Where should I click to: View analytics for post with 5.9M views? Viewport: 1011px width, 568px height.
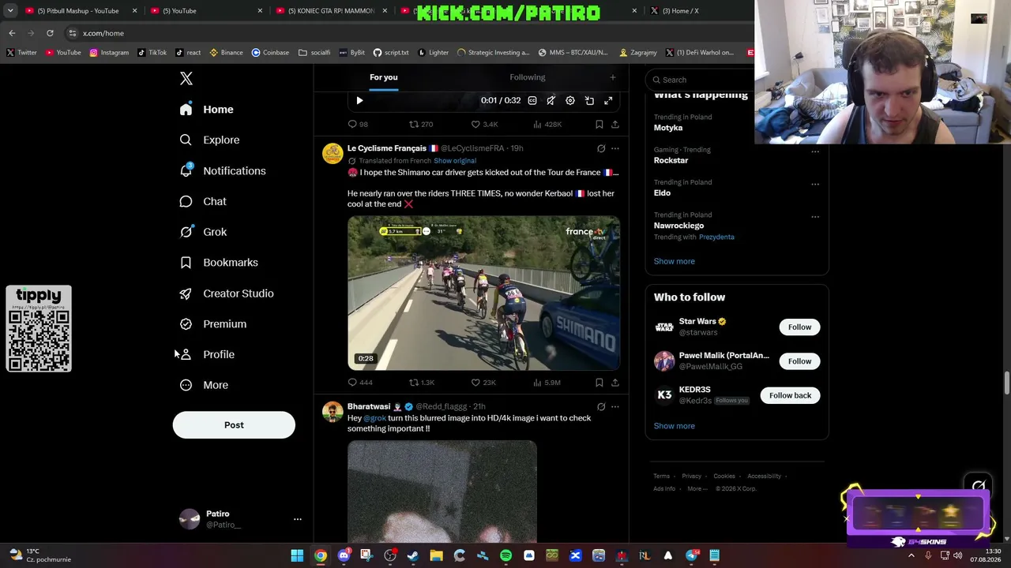point(547,383)
